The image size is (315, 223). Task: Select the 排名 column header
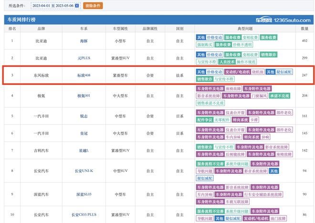tap(12, 29)
